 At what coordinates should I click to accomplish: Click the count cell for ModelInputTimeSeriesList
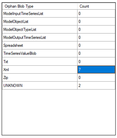pyautogui.click(x=96, y=14)
